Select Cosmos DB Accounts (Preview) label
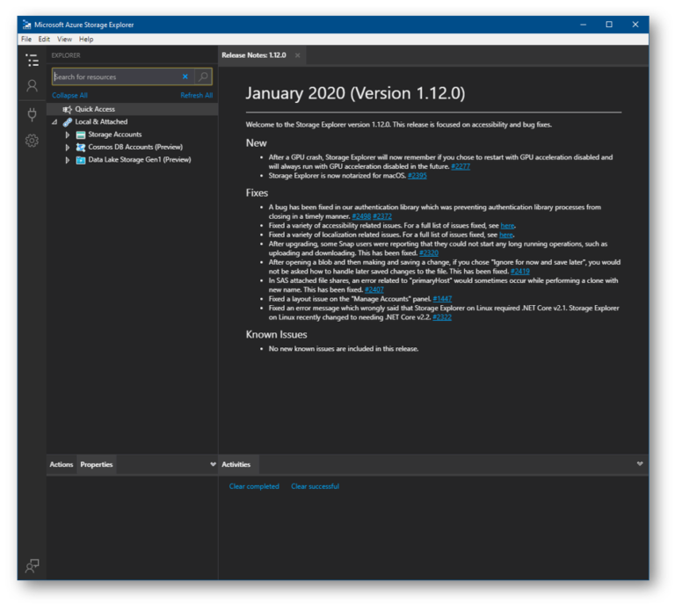This screenshot has width=675, height=604. click(135, 147)
